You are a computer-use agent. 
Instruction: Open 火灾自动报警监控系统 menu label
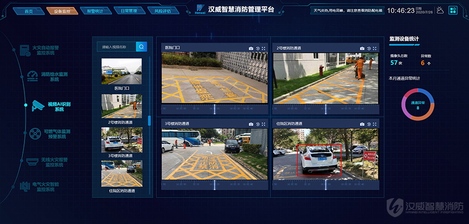[45, 50]
